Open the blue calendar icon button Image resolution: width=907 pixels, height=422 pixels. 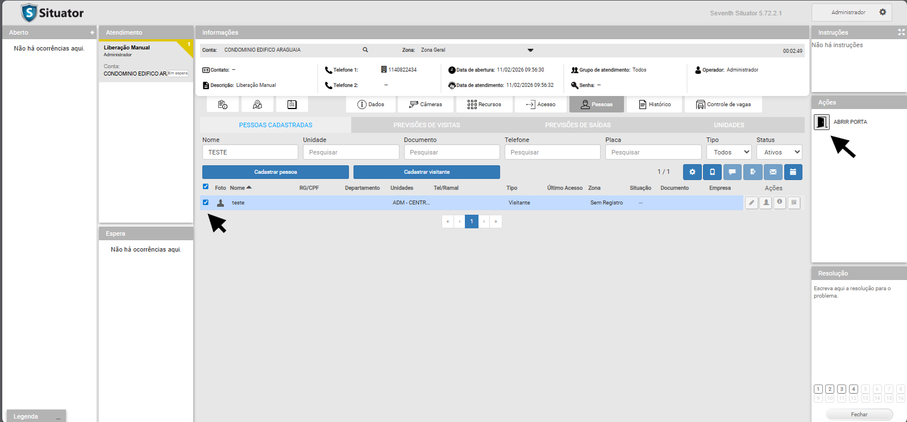[x=793, y=172]
